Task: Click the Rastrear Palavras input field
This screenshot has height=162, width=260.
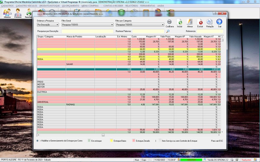Action: tap(148, 31)
